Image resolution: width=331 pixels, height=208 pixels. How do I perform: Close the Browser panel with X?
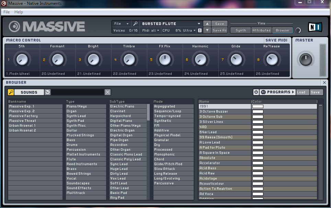click(324, 82)
